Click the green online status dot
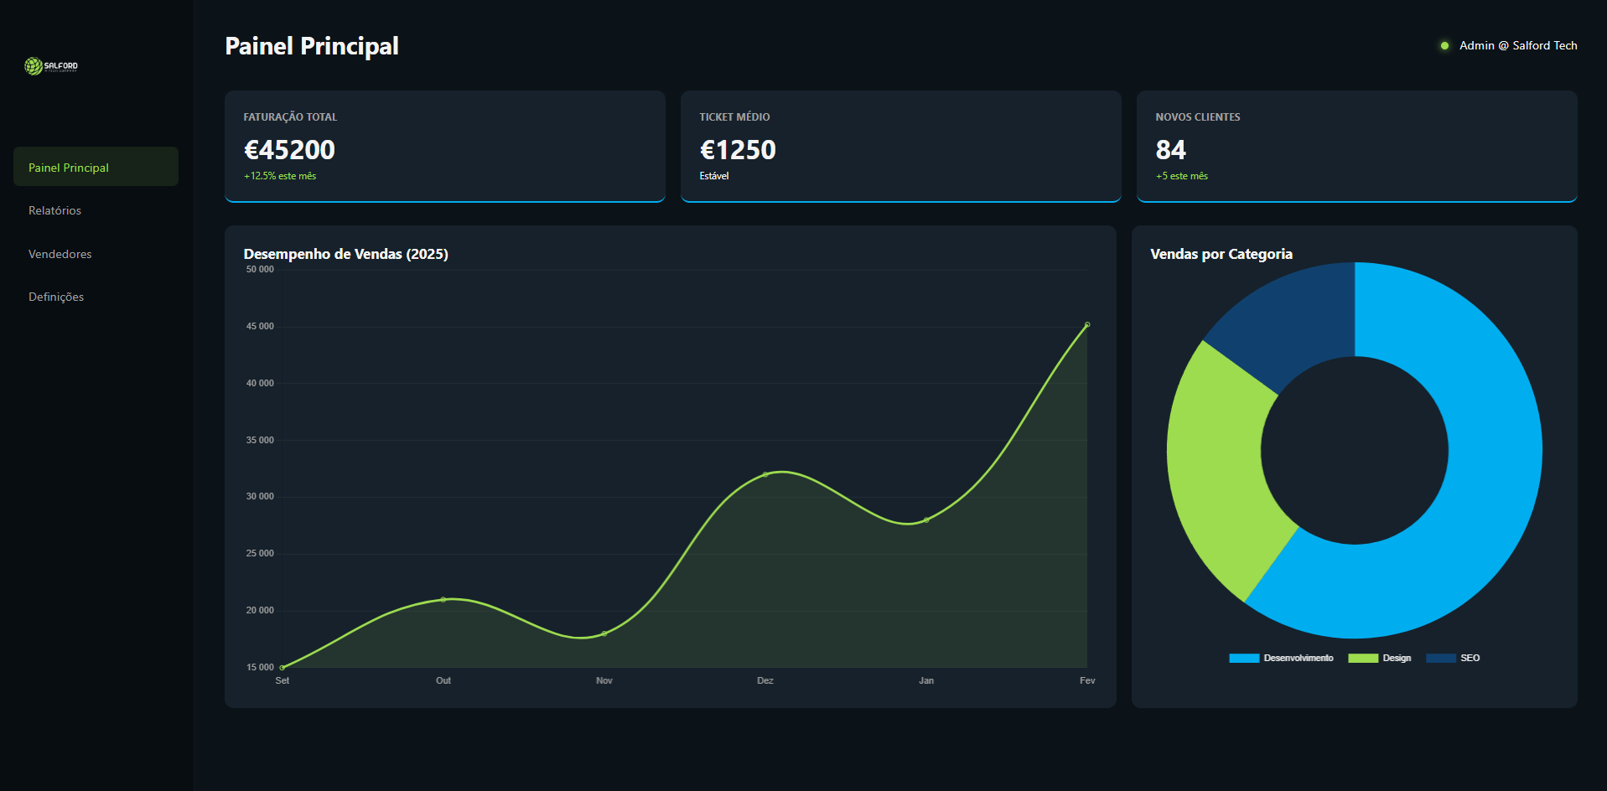This screenshot has height=791, width=1607. pos(1444,46)
